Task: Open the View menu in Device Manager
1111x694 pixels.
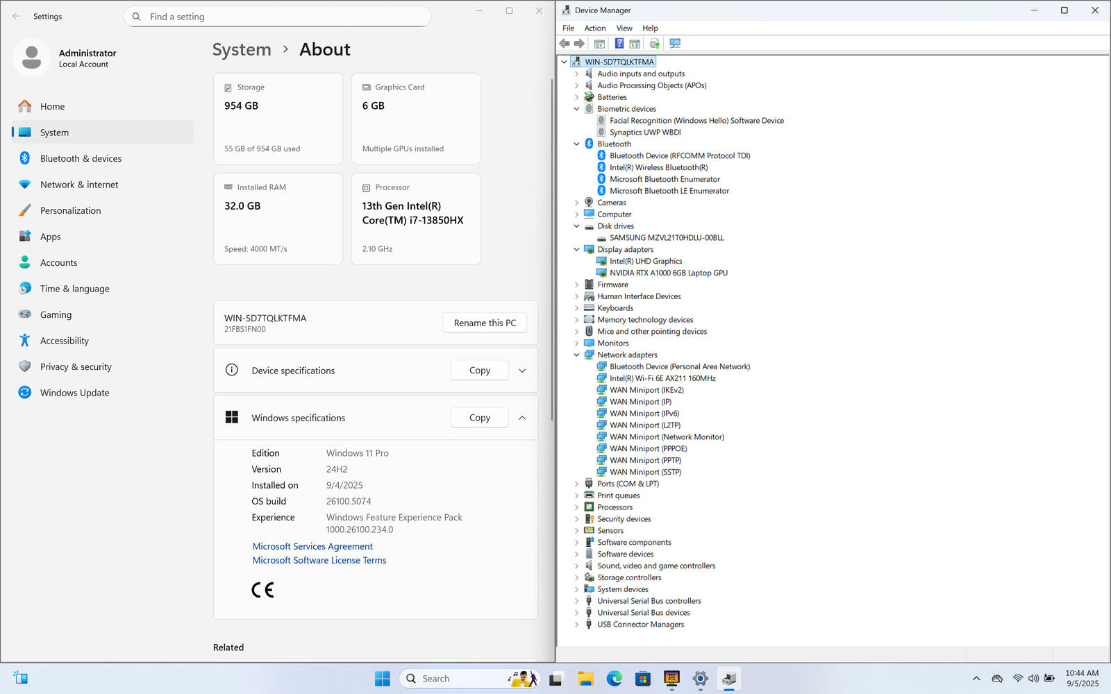Action: (624, 28)
